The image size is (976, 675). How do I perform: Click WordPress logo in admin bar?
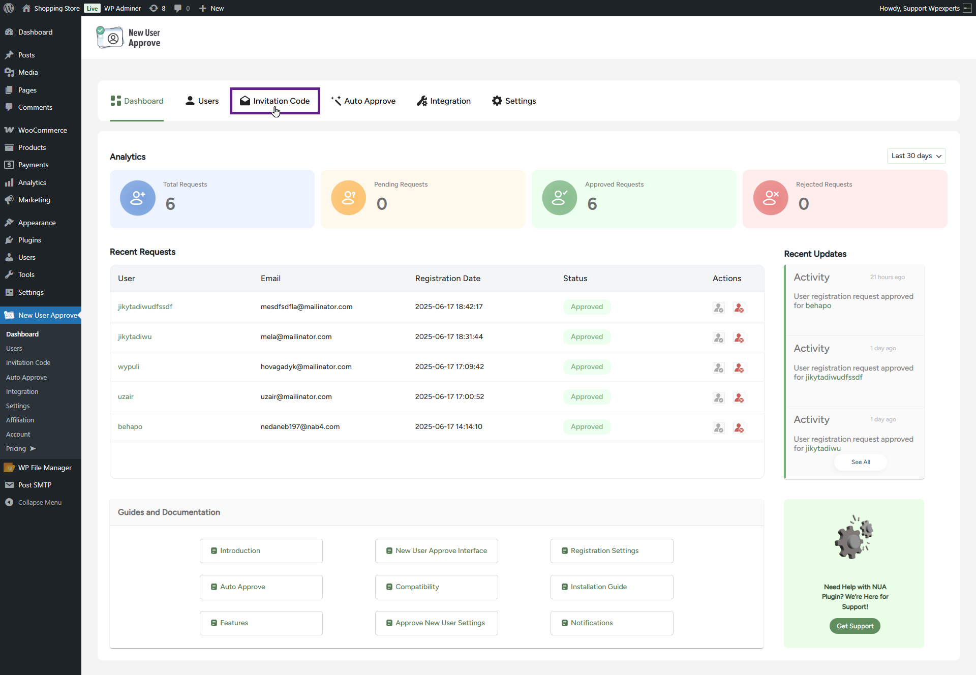9,8
